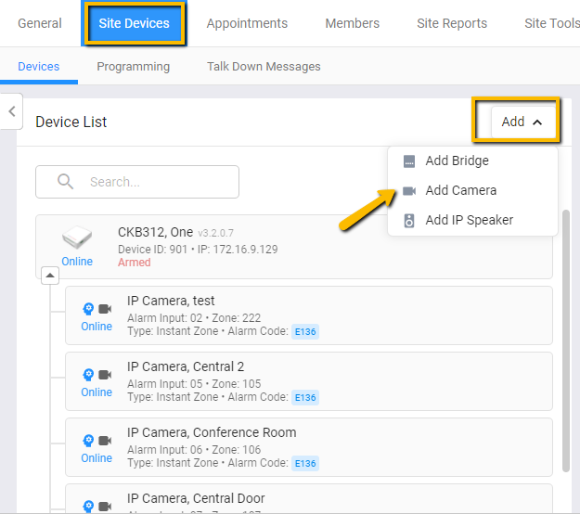The image size is (580, 514).
Task: Open the CKB312, One device entry
Action: (x=294, y=247)
